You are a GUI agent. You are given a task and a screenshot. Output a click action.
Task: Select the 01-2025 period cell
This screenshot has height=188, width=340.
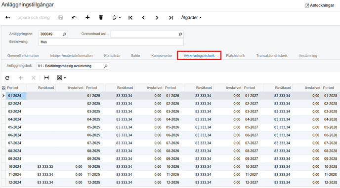point(95,96)
